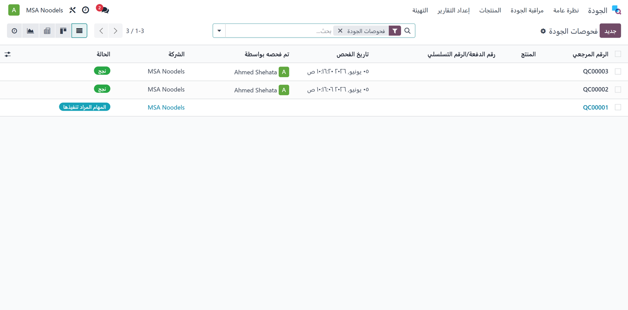Click the QC00002 reference cell
Screen dimensions: 628x310
[595, 90]
